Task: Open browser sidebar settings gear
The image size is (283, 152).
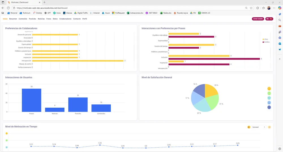Action: point(280,149)
